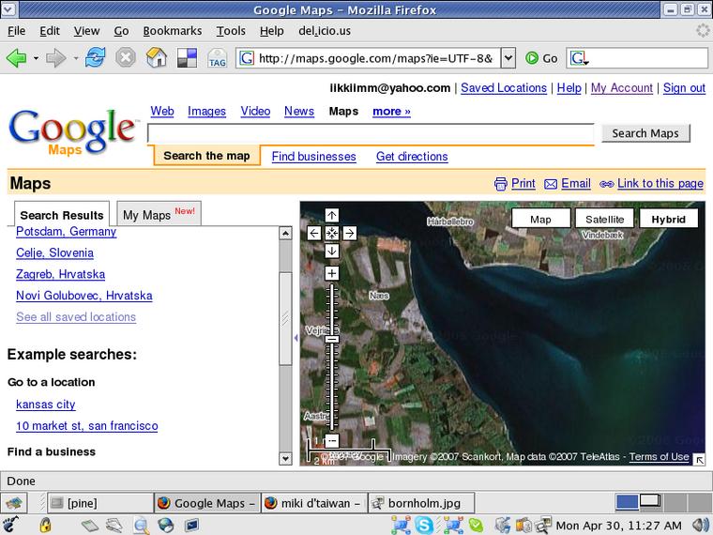
Task: Switch map view to Map mode
Action: [x=540, y=220]
